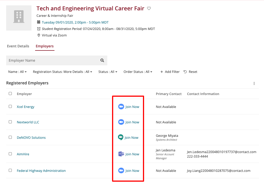264x187 pixels.
Task: Click the search magnifier icon
Action: (x=102, y=61)
